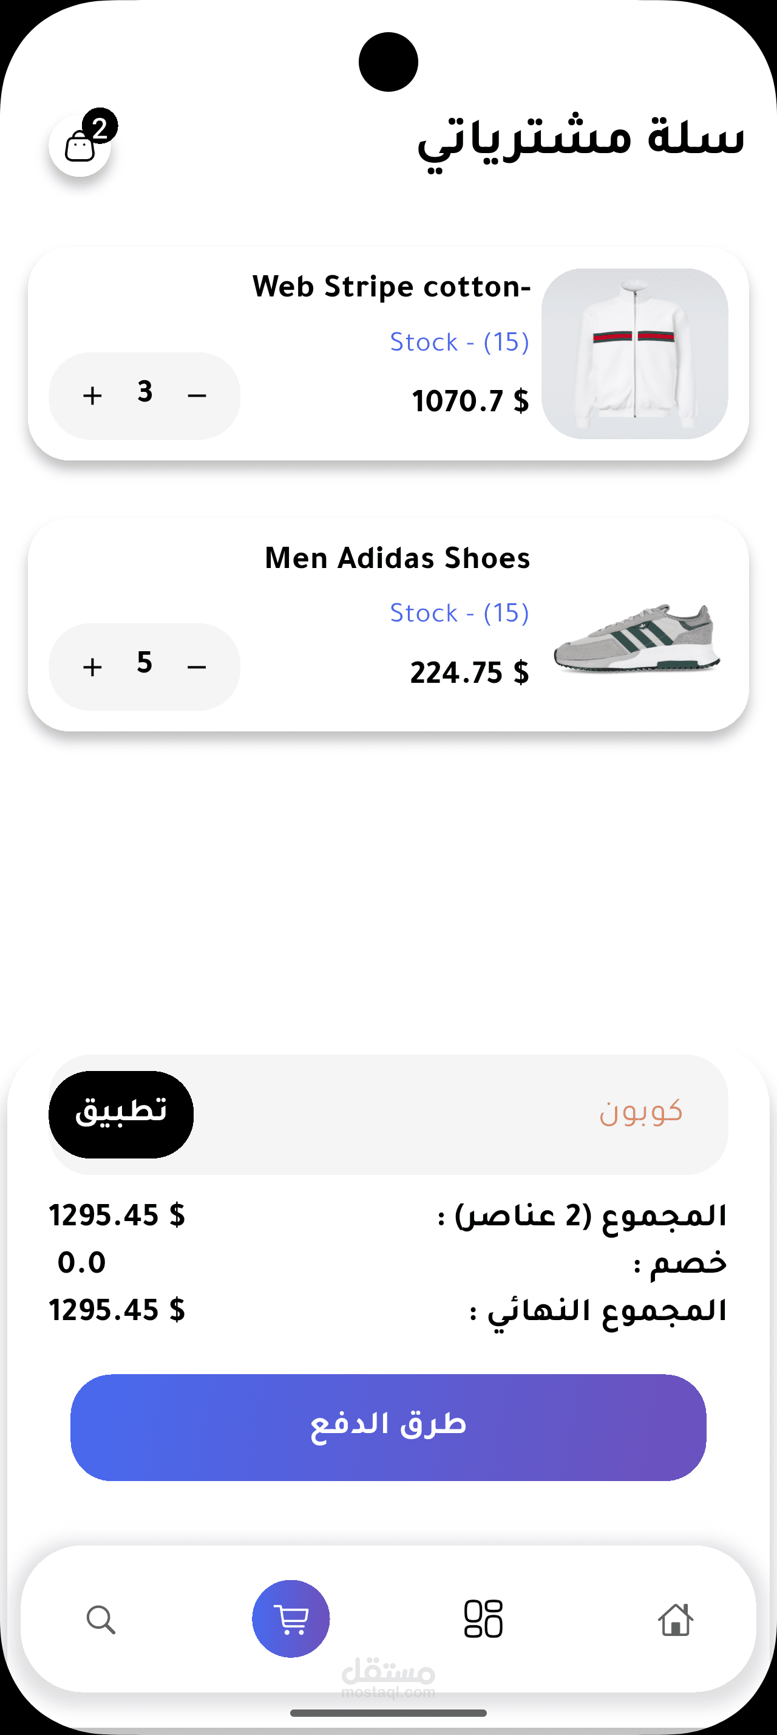This screenshot has width=777, height=1735.
Task: Tap the search icon in bottom navigation
Action: click(x=101, y=1619)
